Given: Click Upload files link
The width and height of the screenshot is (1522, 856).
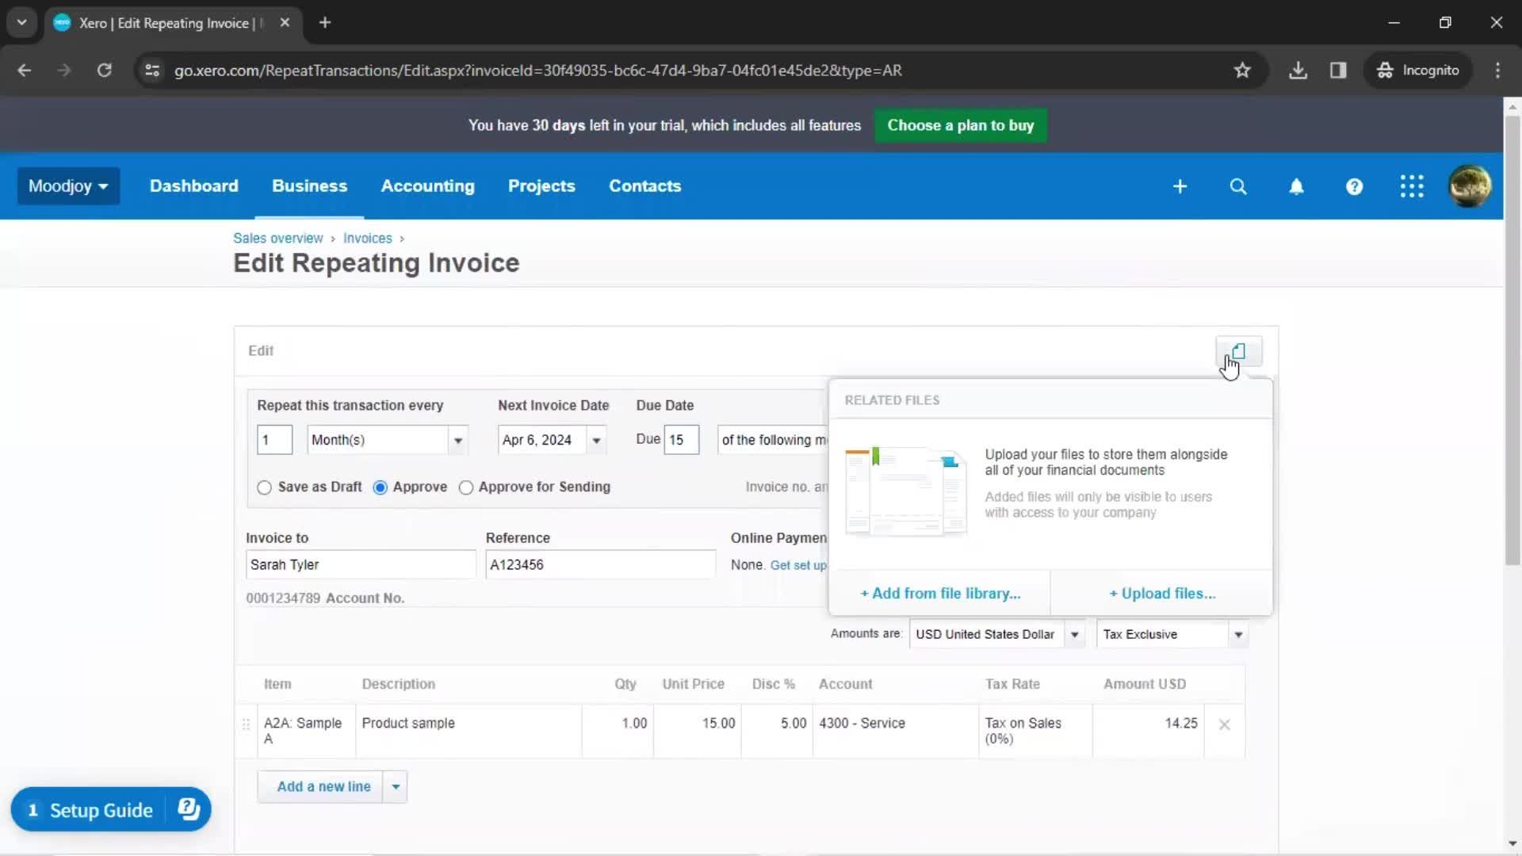Looking at the screenshot, I should (1162, 594).
